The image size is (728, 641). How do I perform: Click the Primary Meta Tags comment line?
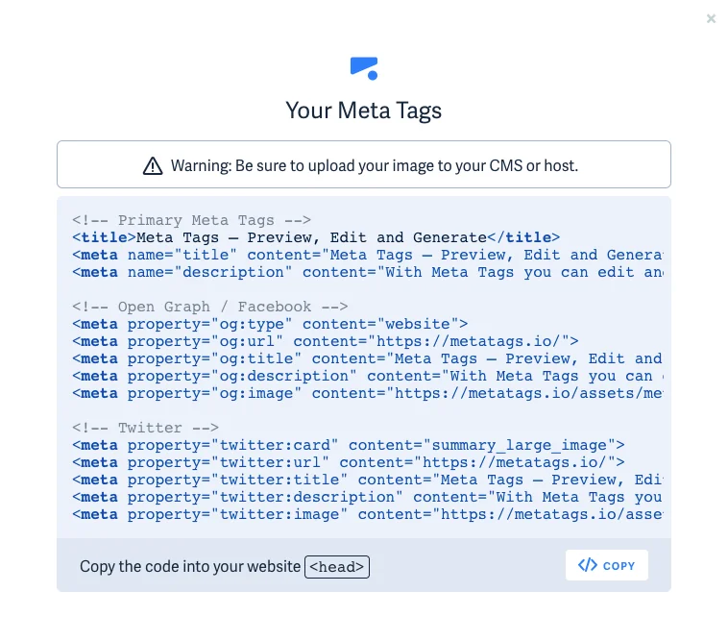click(191, 220)
